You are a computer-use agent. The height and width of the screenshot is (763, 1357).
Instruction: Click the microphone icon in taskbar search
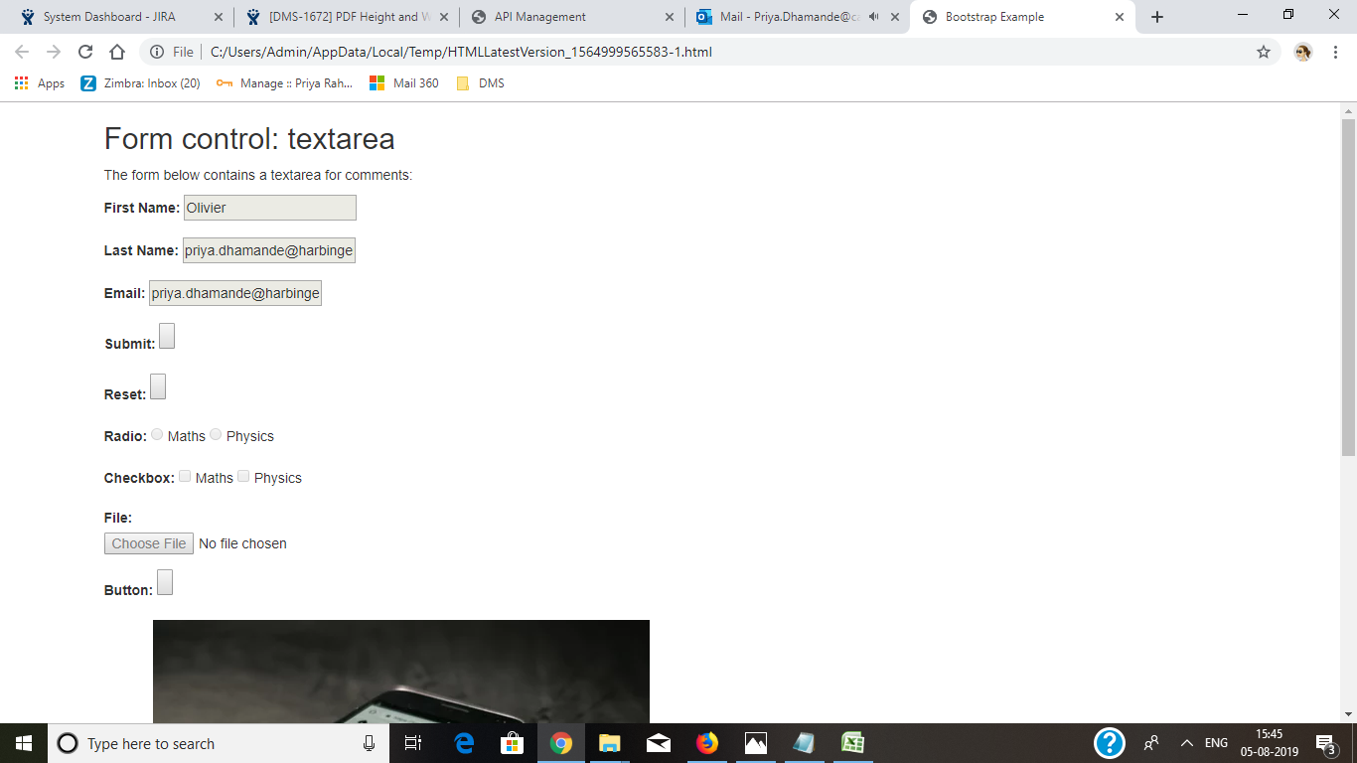click(370, 743)
